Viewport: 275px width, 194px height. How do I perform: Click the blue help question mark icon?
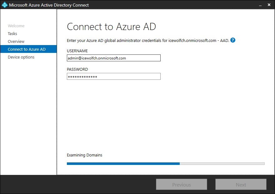233,40
